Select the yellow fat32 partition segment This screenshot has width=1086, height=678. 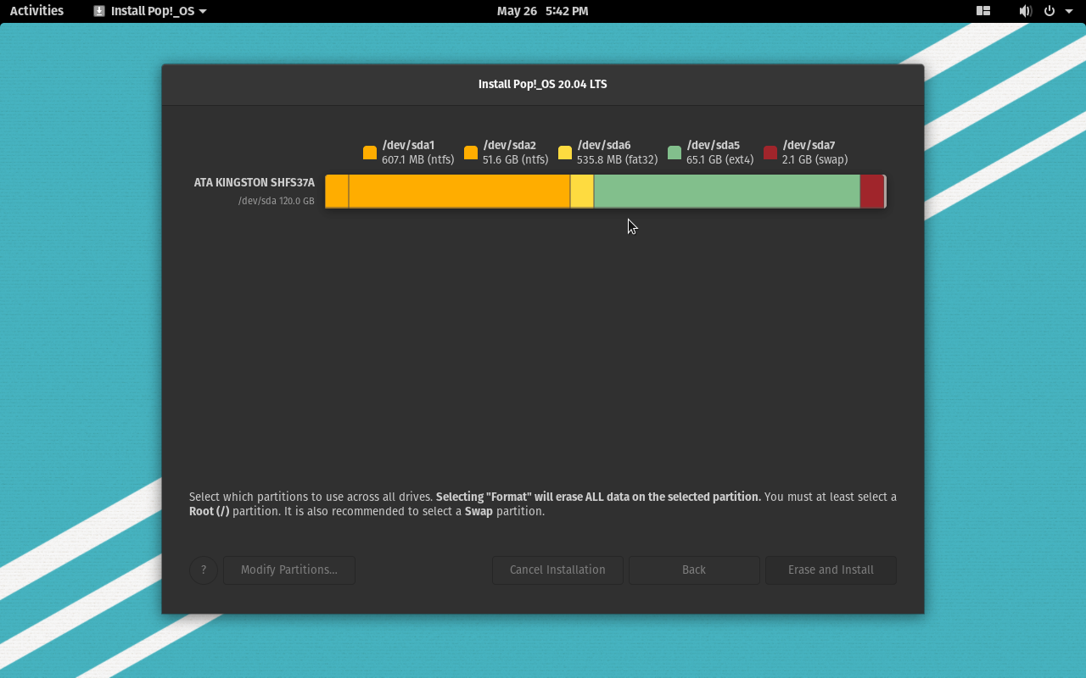582,192
